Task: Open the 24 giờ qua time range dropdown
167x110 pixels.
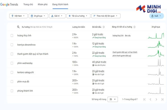Action: (38, 16)
